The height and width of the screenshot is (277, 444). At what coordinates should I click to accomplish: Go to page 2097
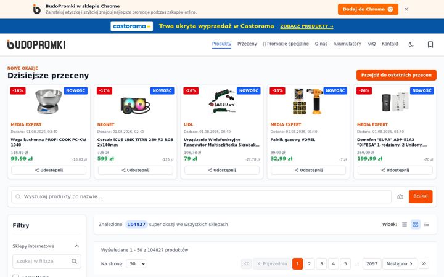(372, 263)
